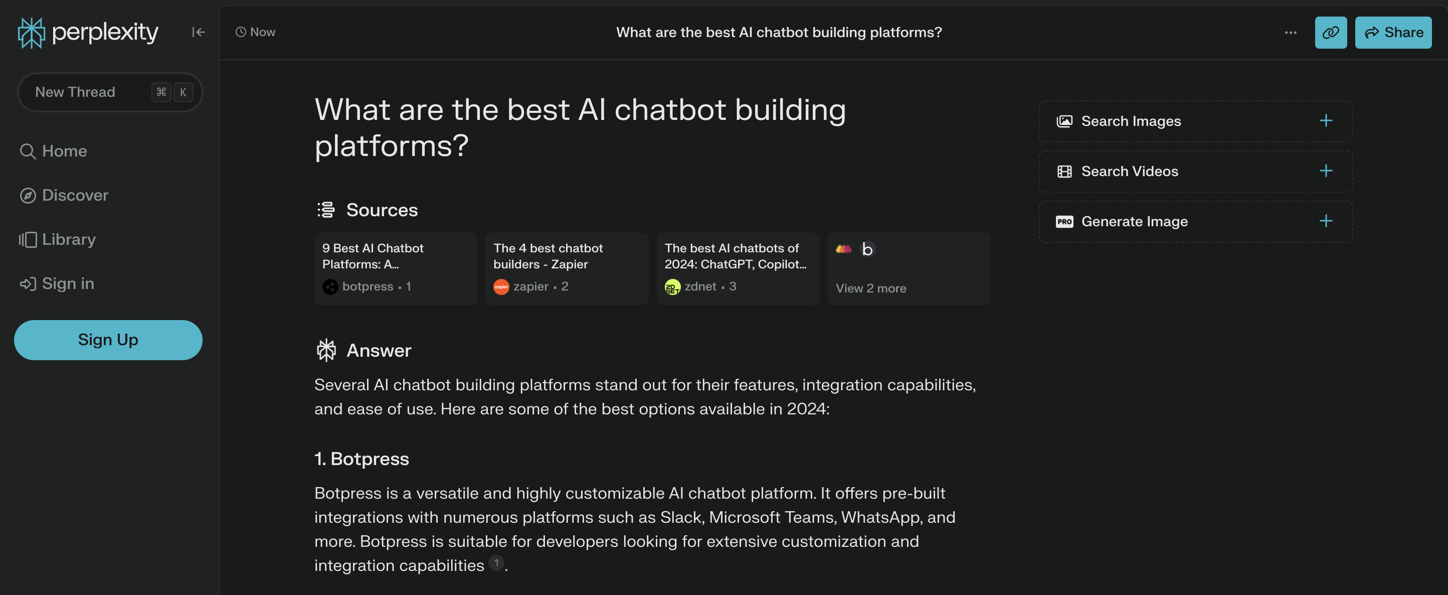Viewport: 1448px width, 595px height.
Task: Add Search Images to the thread
Action: [1326, 120]
